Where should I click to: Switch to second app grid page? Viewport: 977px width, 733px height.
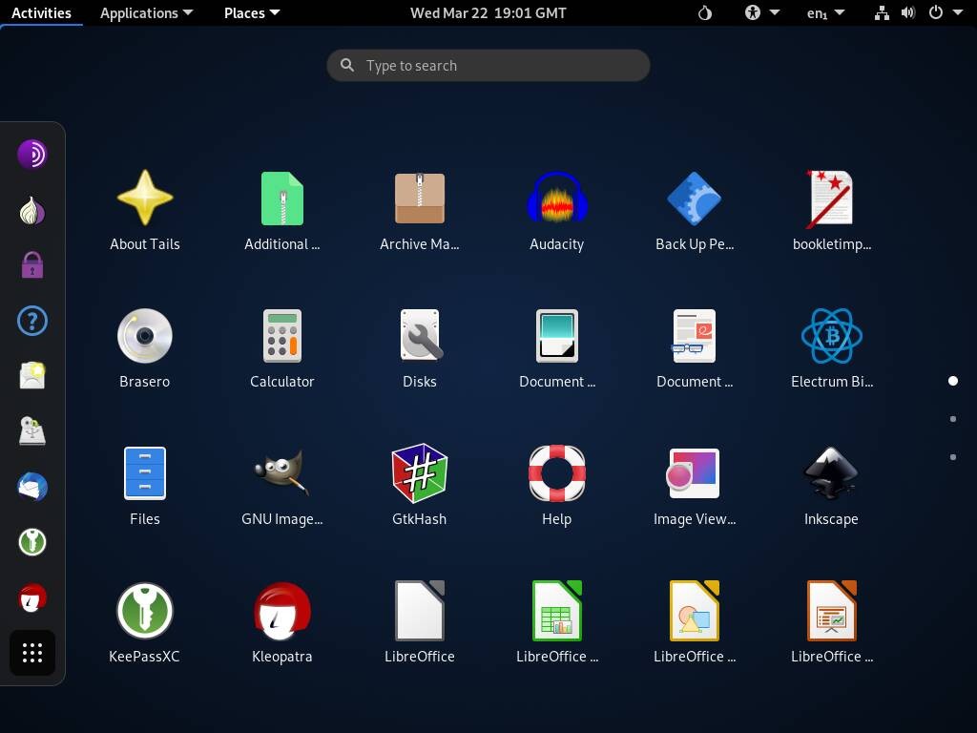[x=952, y=419]
